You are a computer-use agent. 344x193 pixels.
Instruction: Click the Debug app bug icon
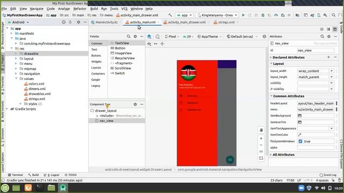(x=263, y=15)
